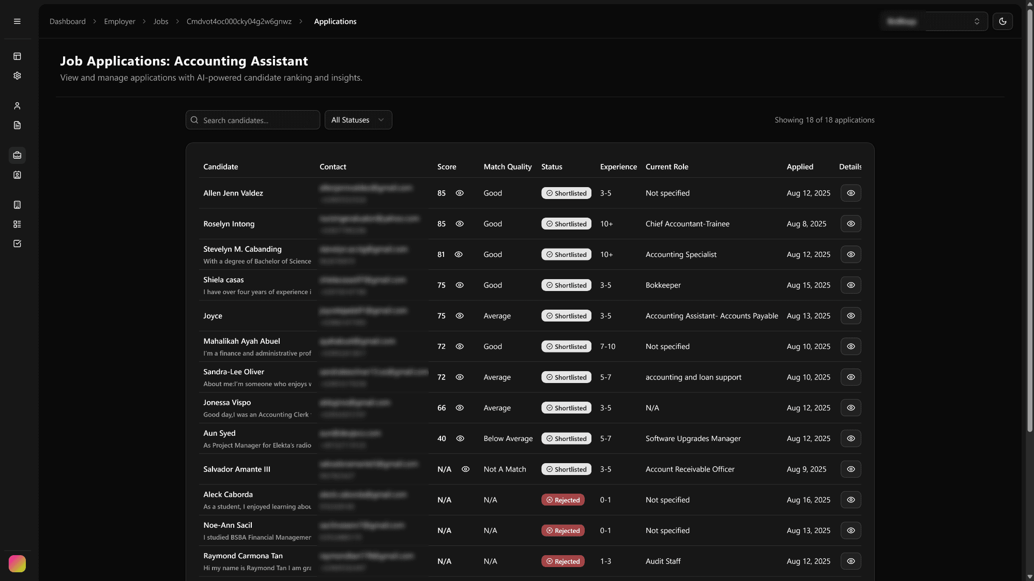Toggle dark mode moon icon
Viewport: 1034px width, 581px height.
click(x=1002, y=21)
